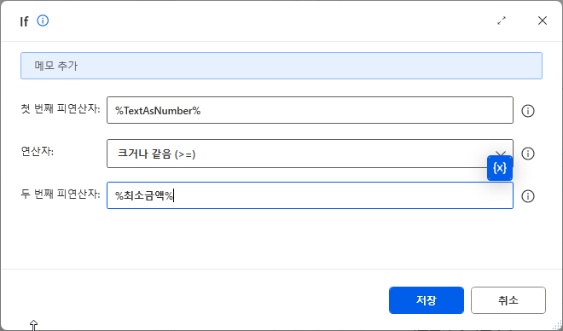Show info for 첫 번째 피연산자
This screenshot has width=563, height=331.
point(528,111)
